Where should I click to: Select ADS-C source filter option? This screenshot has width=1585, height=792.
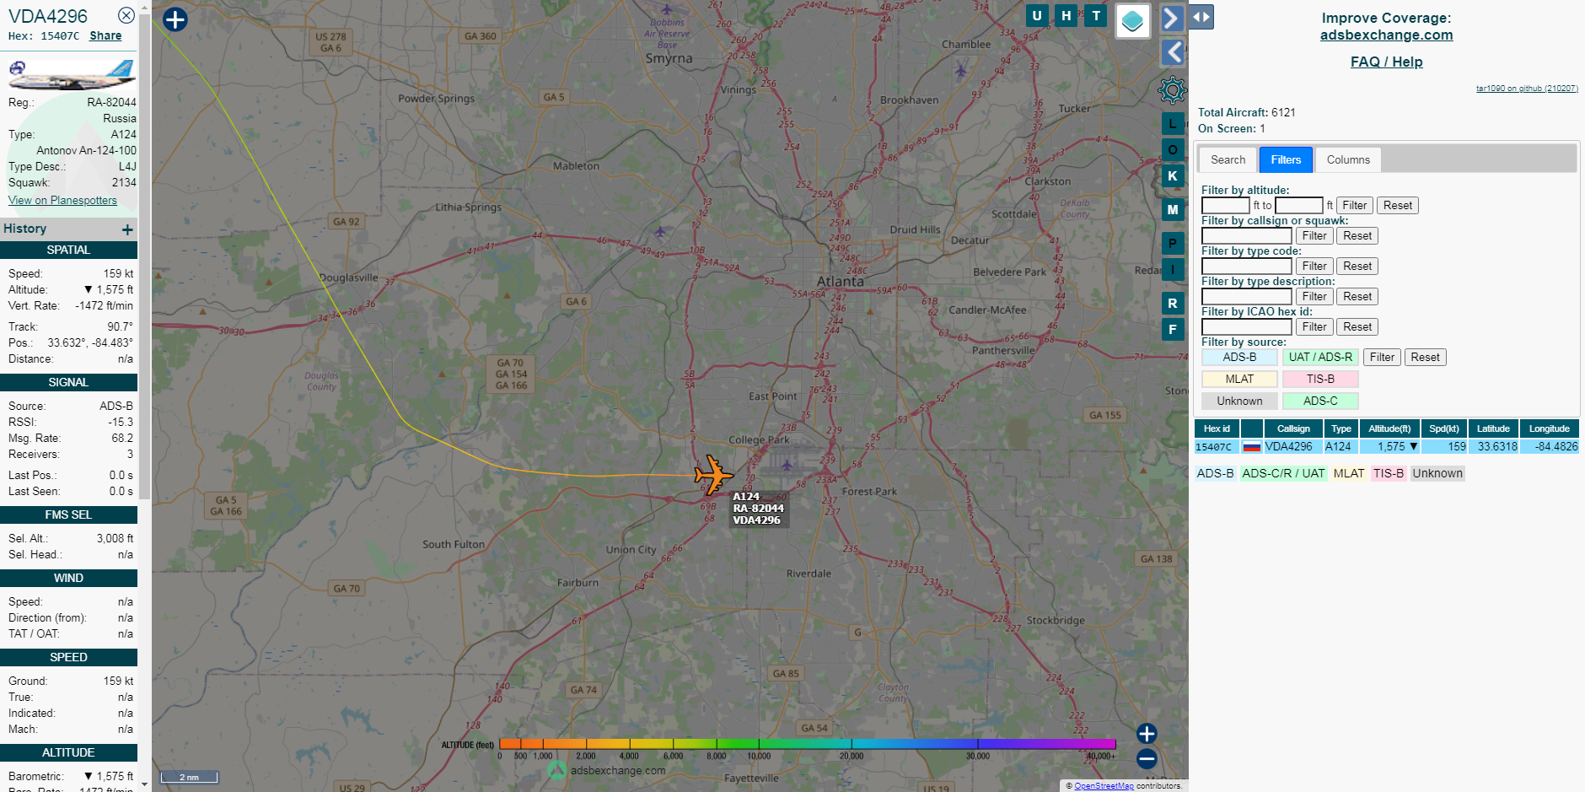(1320, 401)
